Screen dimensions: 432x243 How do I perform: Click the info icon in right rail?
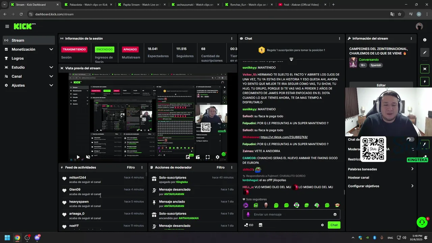pyautogui.click(x=425, y=40)
